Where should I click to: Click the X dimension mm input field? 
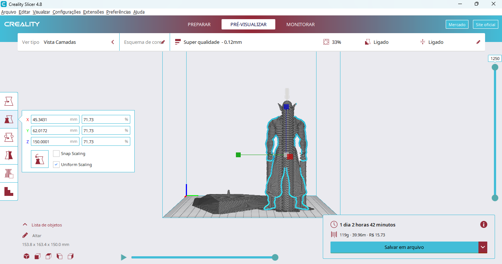coord(55,119)
